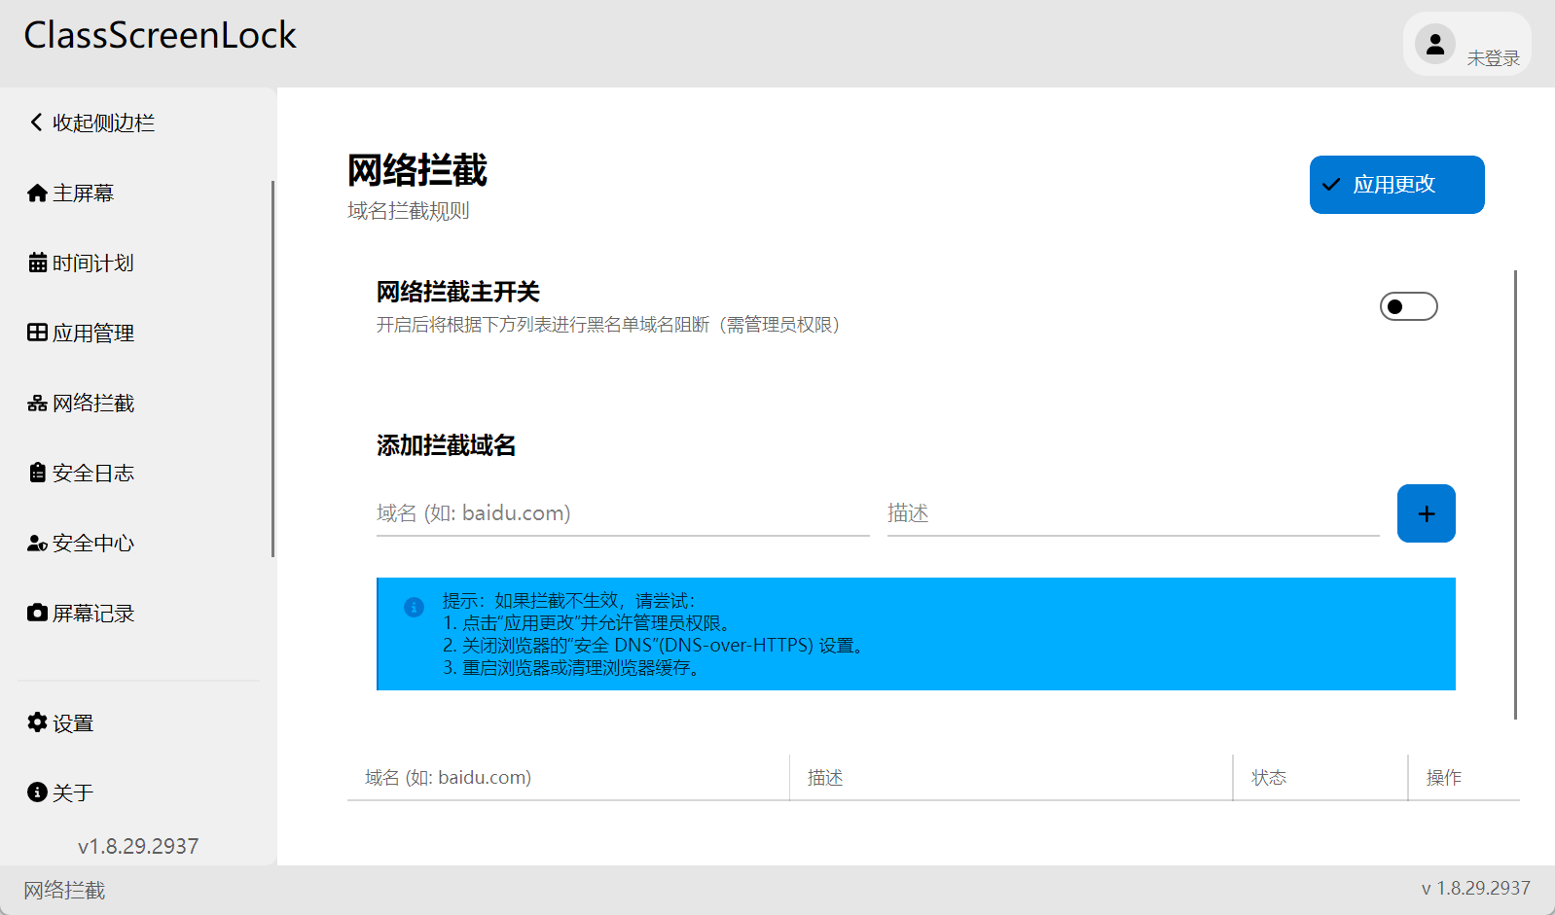Open the 安全中心 sidebar label
Viewport: 1555px width, 915px height.
(x=93, y=544)
